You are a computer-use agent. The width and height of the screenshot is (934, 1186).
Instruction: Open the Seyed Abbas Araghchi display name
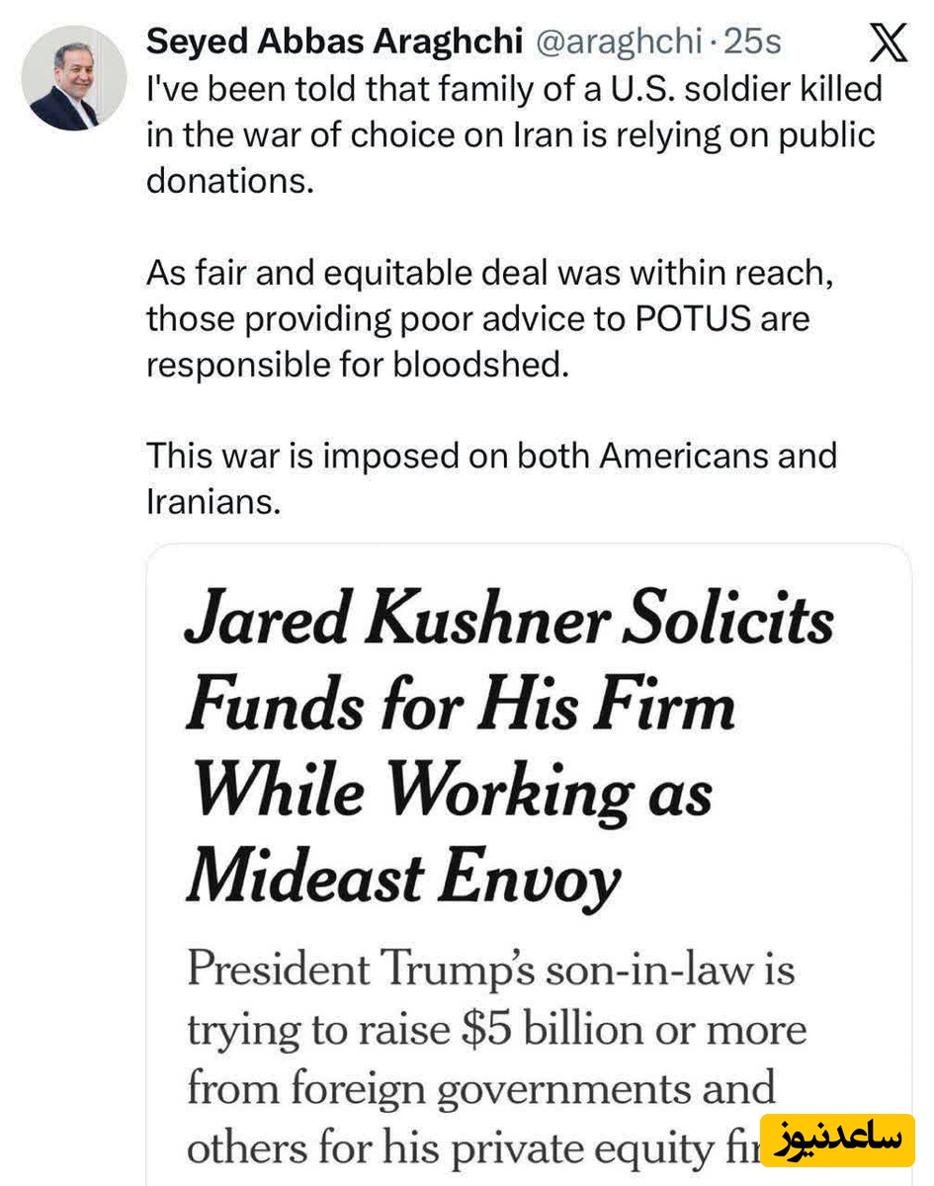click(x=333, y=42)
